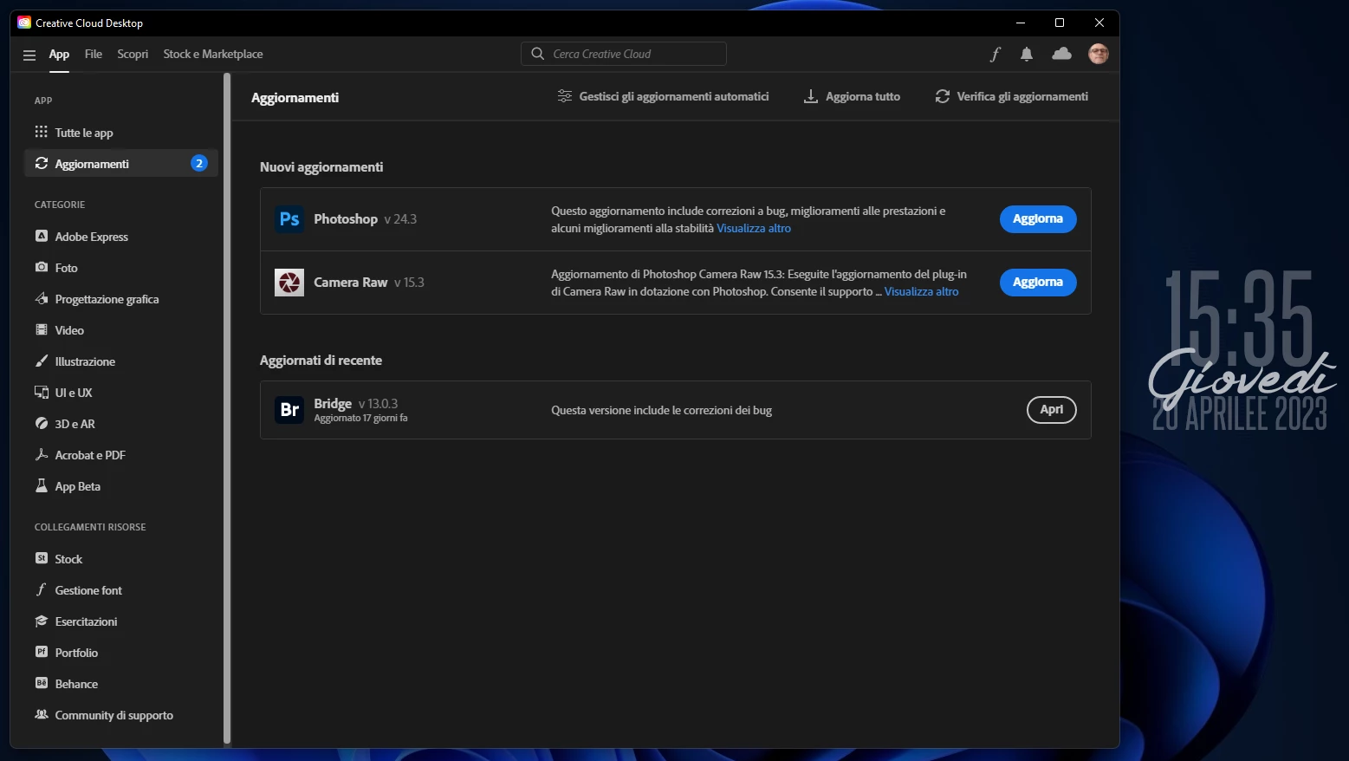Click the Creative Cloud logo in title bar
Screen dimensions: 1349x761
point(24,23)
